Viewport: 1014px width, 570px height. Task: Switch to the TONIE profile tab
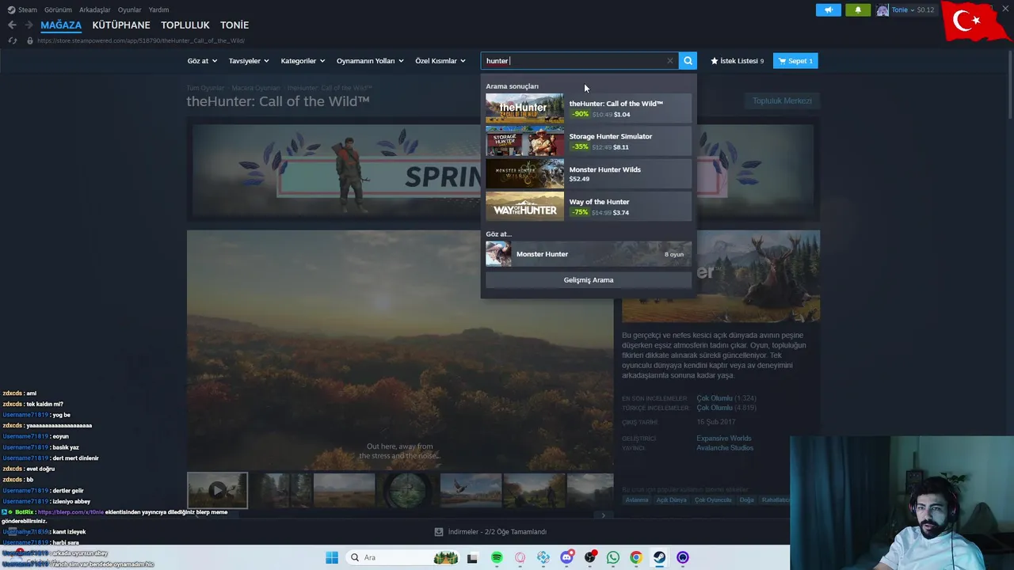[234, 25]
